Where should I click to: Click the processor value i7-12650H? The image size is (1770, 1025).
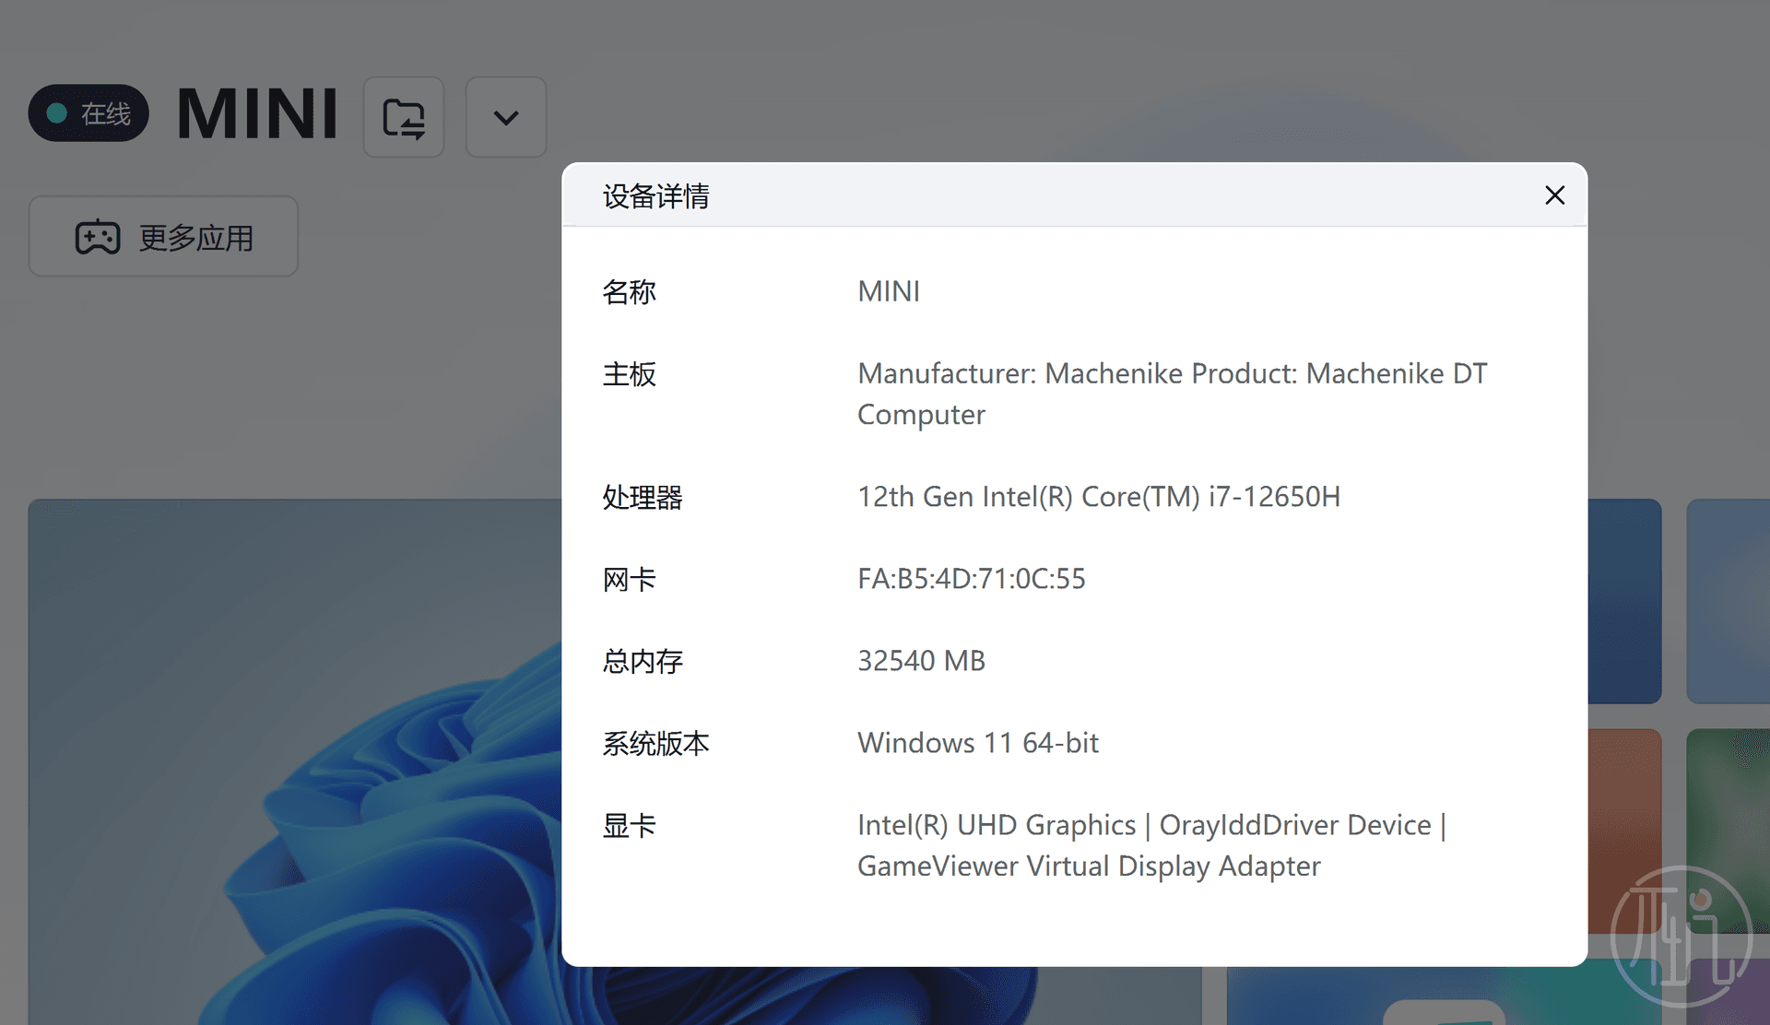tap(1098, 497)
